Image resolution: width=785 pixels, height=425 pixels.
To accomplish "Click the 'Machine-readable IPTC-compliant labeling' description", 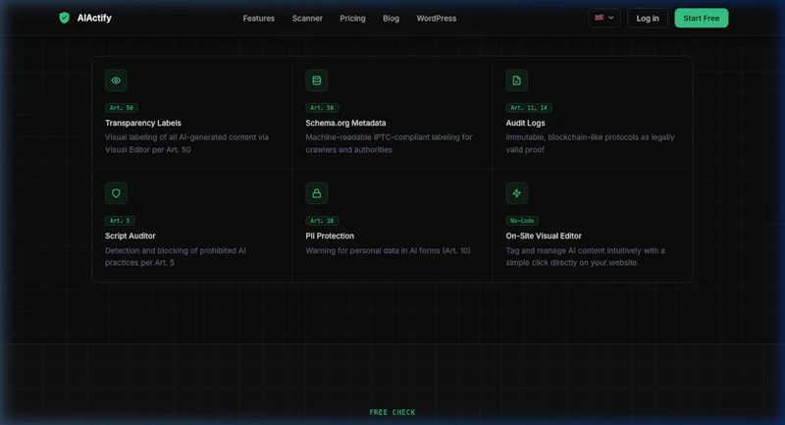I will point(389,143).
